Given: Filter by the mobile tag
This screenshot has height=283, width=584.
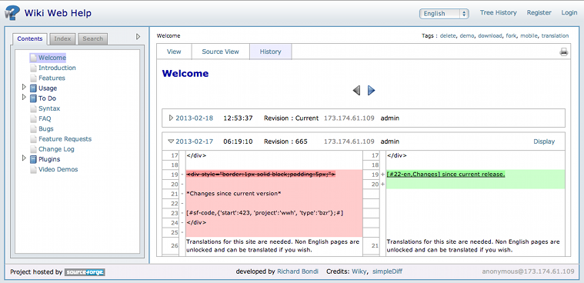Looking at the screenshot, I should click(529, 36).
